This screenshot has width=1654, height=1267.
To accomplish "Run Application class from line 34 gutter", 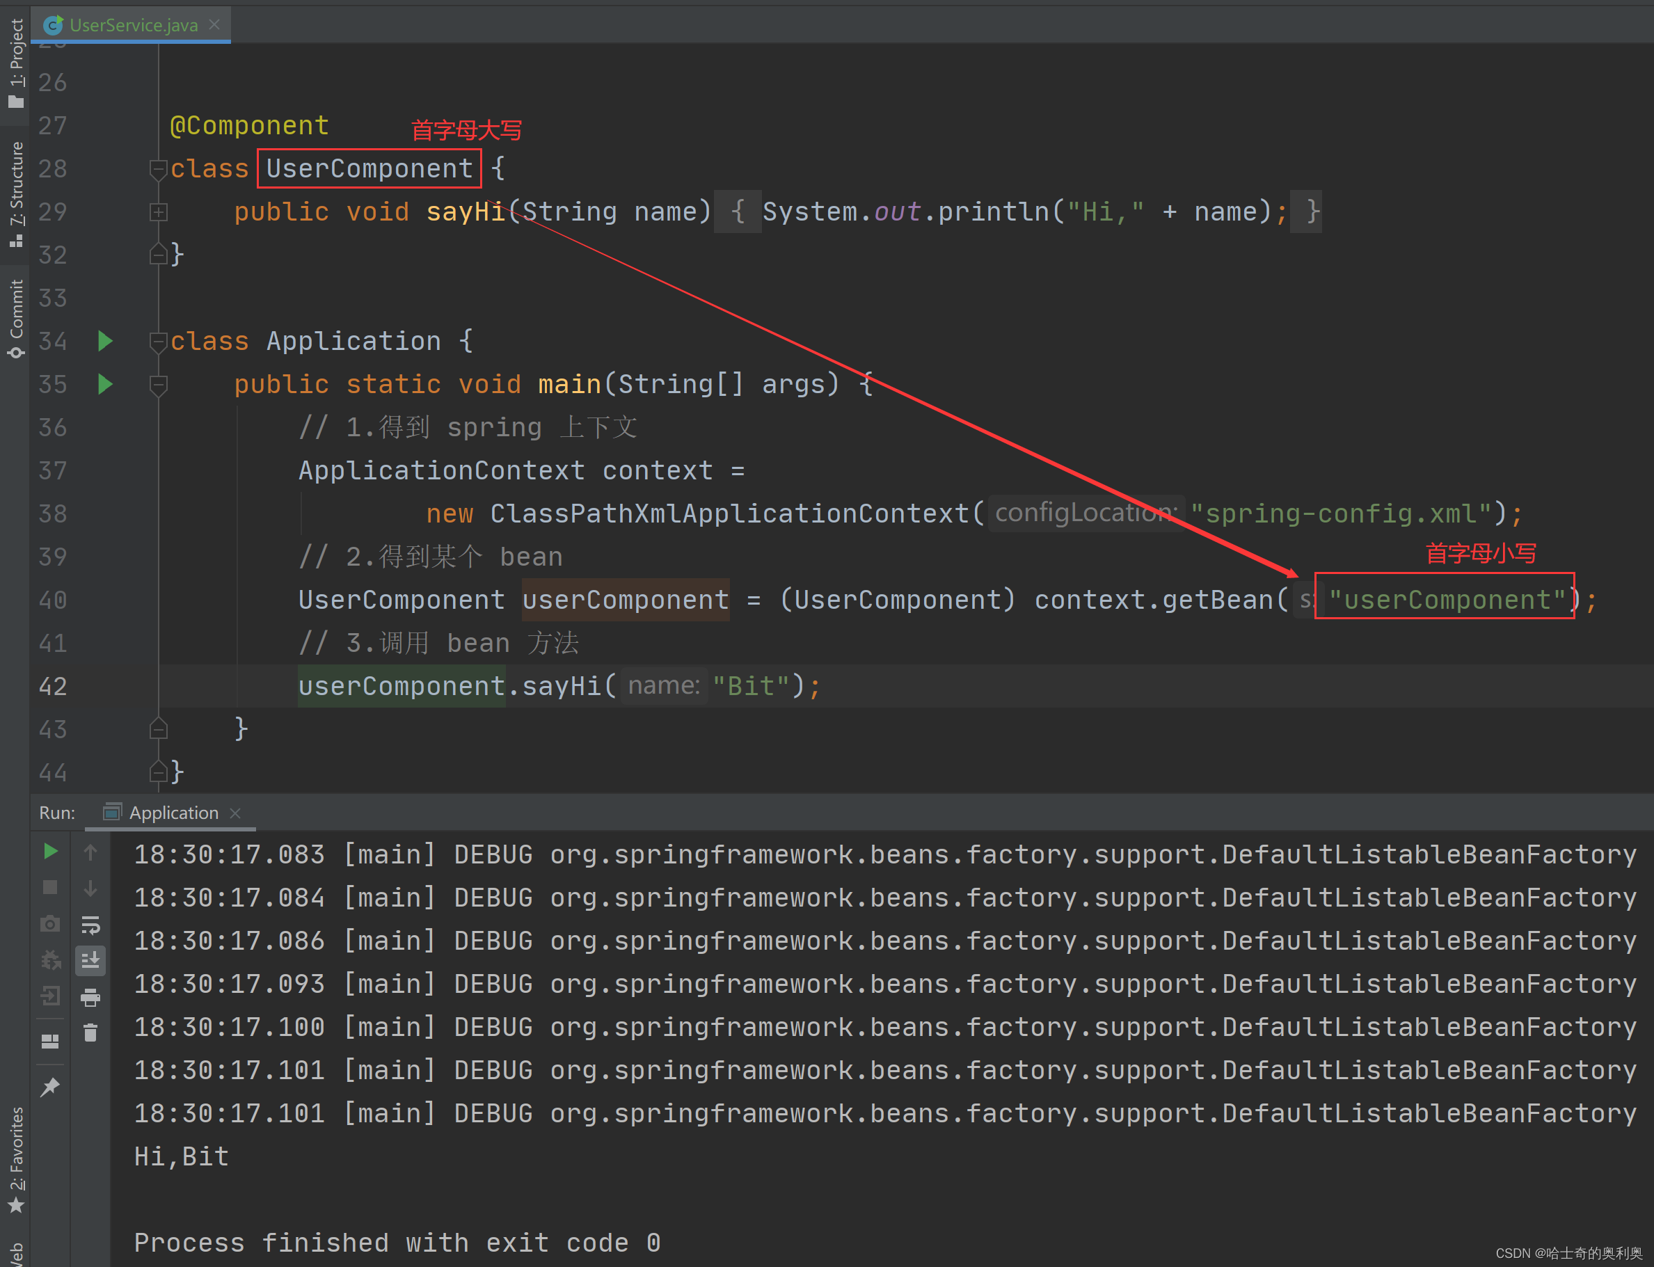I will pos(106,342).
